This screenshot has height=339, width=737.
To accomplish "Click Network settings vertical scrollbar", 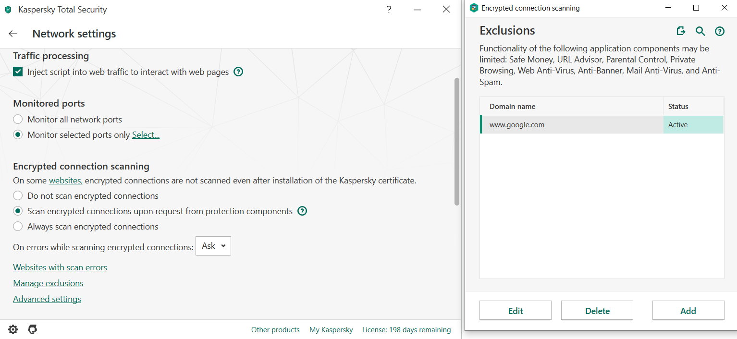I will (457, 142).
